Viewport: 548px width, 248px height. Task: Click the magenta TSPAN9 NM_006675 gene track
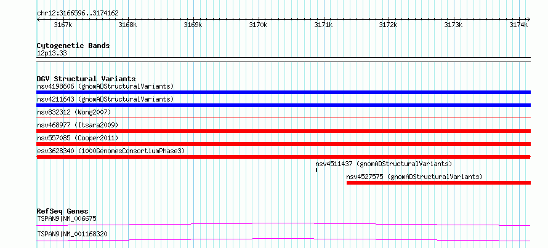click(283, 224)
